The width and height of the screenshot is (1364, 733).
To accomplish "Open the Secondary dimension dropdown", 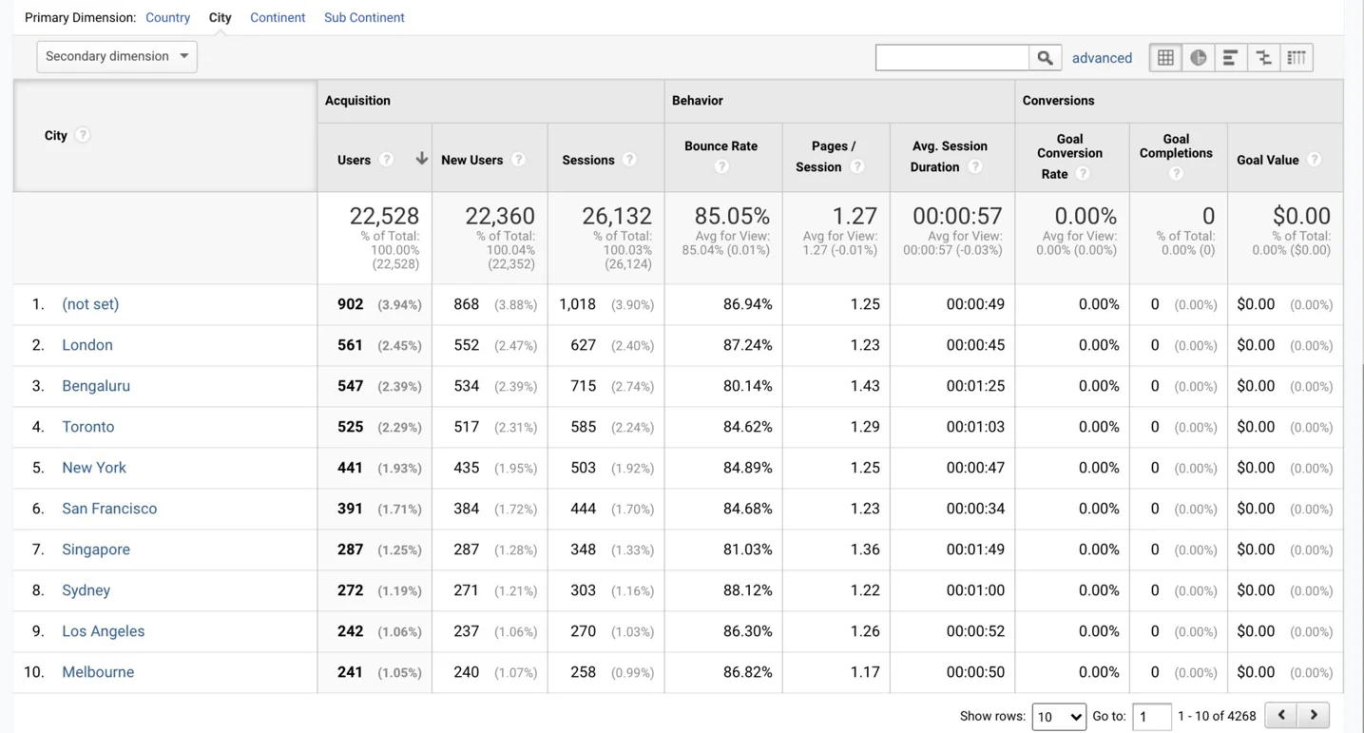I will pos(117,56).
